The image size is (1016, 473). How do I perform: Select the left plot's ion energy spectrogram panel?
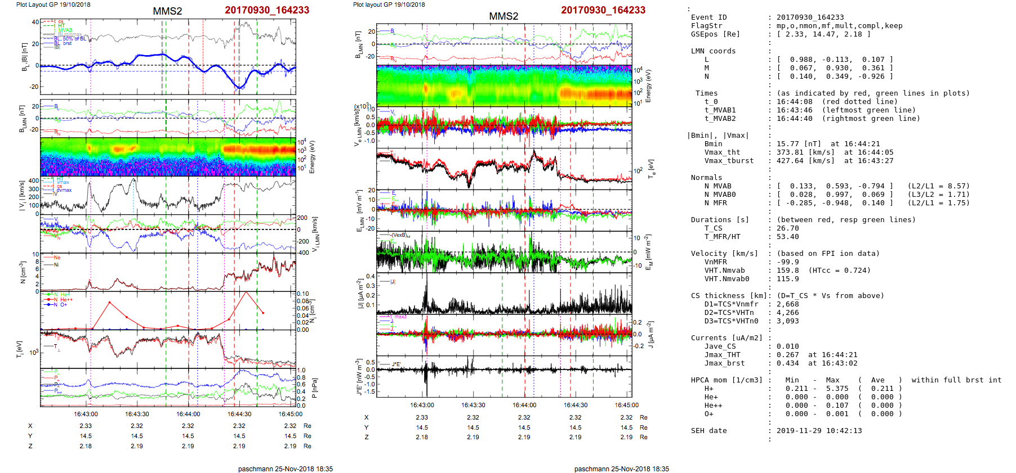pyautogui.click(x=168, y=156)
